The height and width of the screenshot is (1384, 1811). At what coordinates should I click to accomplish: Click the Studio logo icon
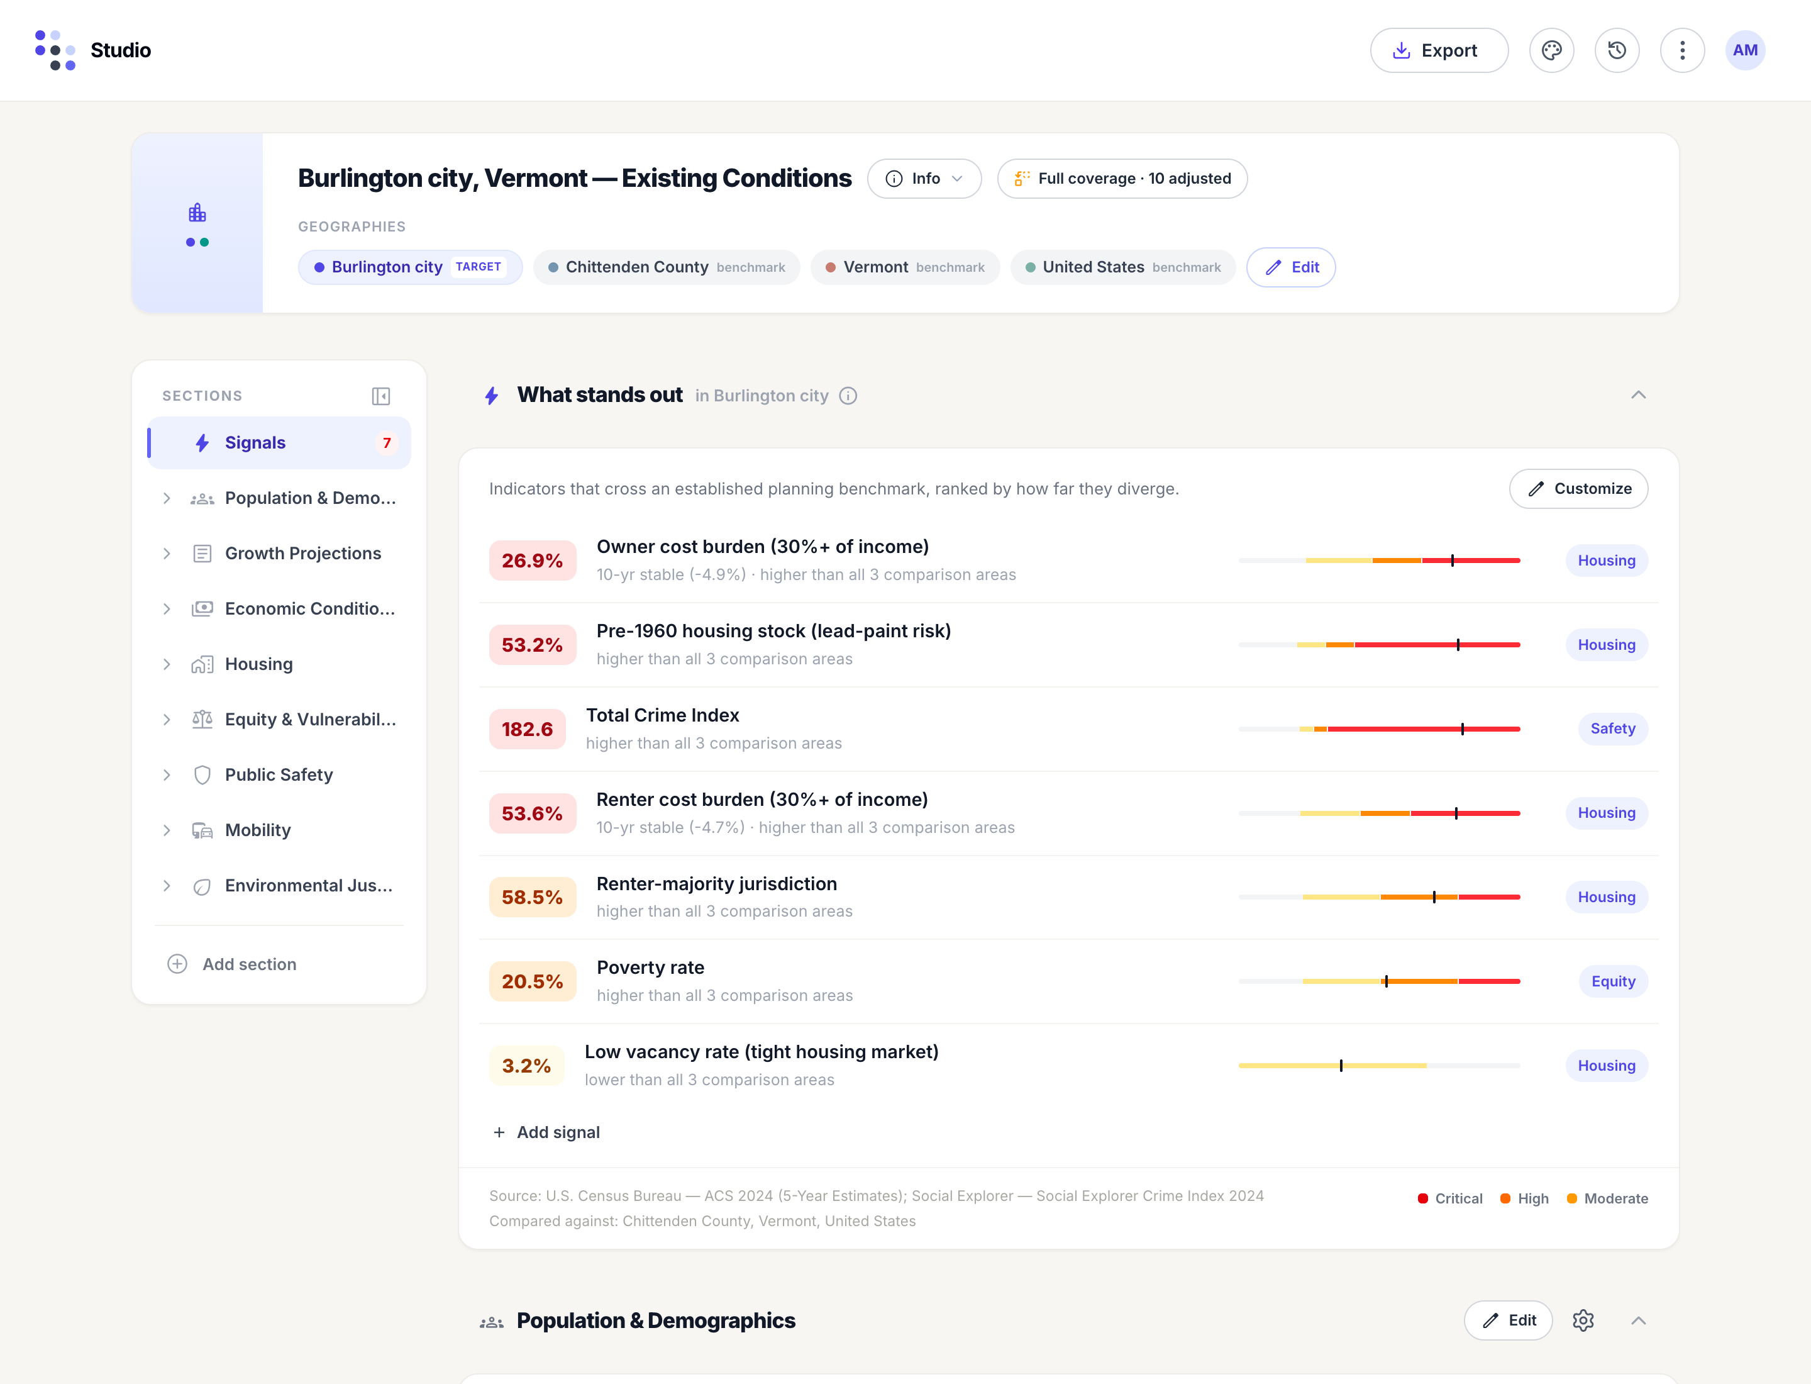pos(55,50)
